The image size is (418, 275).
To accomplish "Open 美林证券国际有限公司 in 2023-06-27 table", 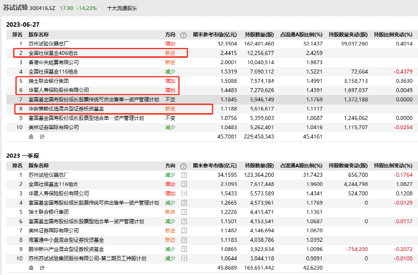I will click(54, 127).
